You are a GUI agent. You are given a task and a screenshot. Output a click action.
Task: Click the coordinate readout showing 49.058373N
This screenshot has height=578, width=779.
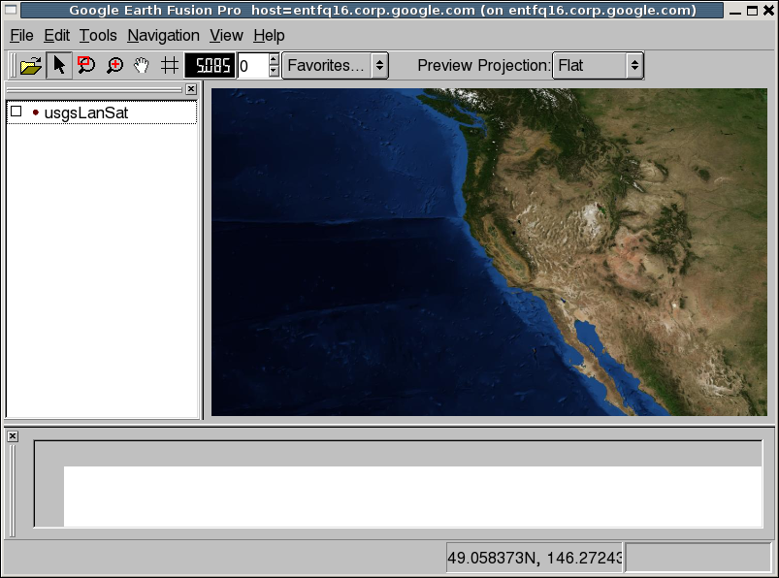point(532,557)
